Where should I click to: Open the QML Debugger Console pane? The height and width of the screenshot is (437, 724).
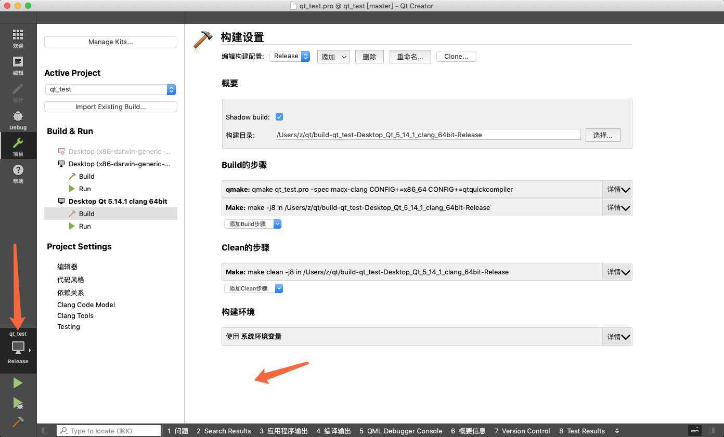401,431
